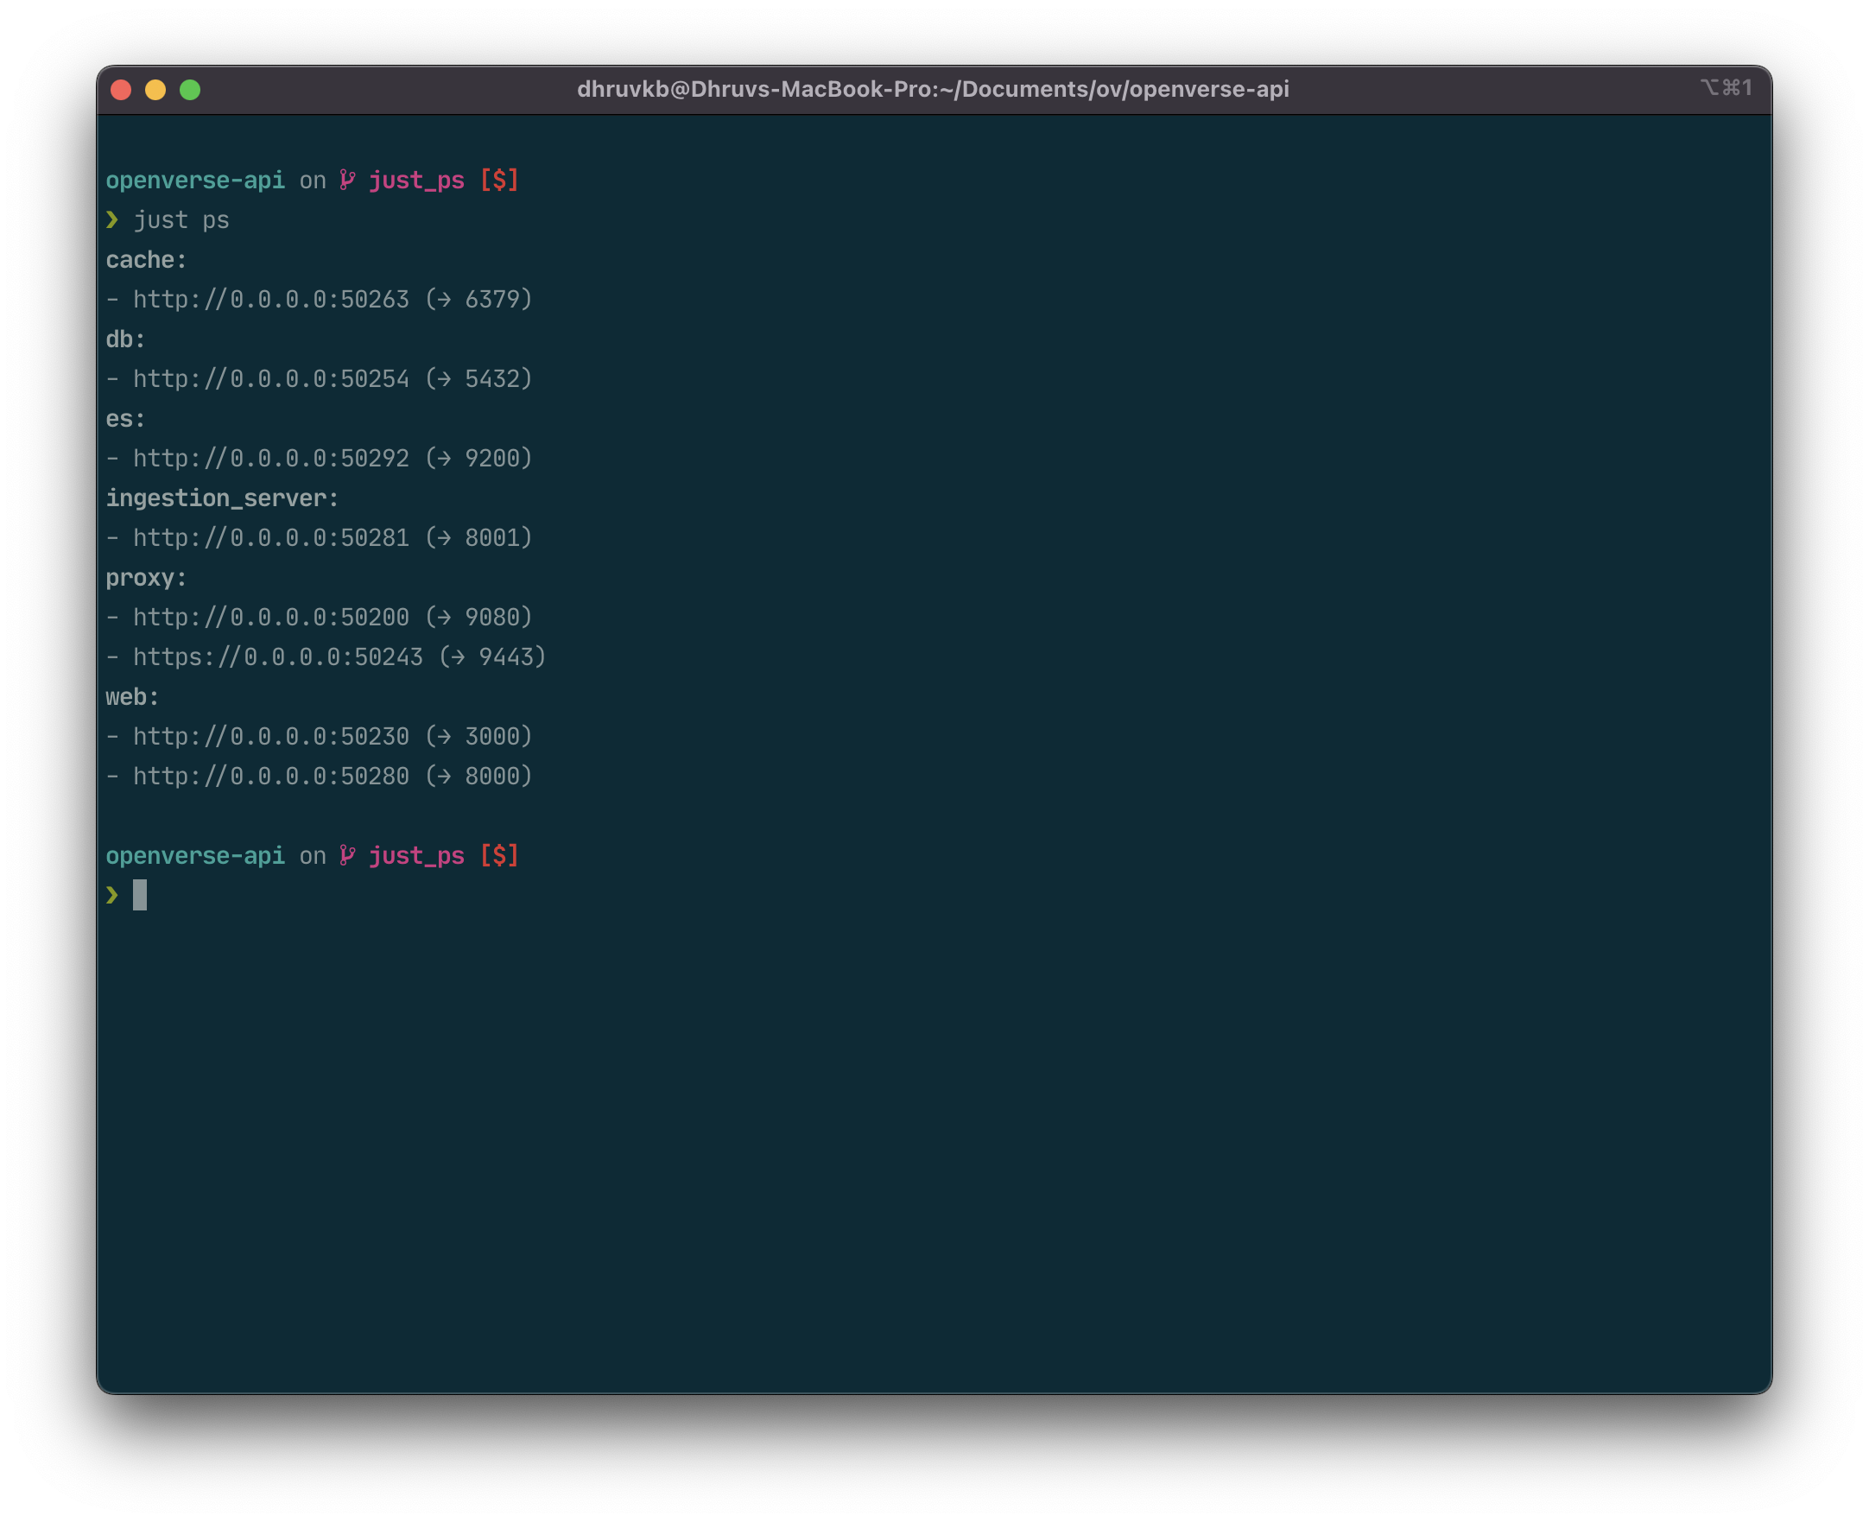Click the just_ps branch name in first prompt
This screenshot has height=1522, width=1869.
416,180
